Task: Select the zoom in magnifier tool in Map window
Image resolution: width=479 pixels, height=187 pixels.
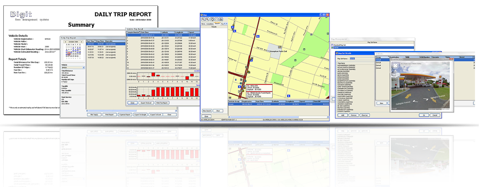Action: pyautogui.click(x=203, y=19)
